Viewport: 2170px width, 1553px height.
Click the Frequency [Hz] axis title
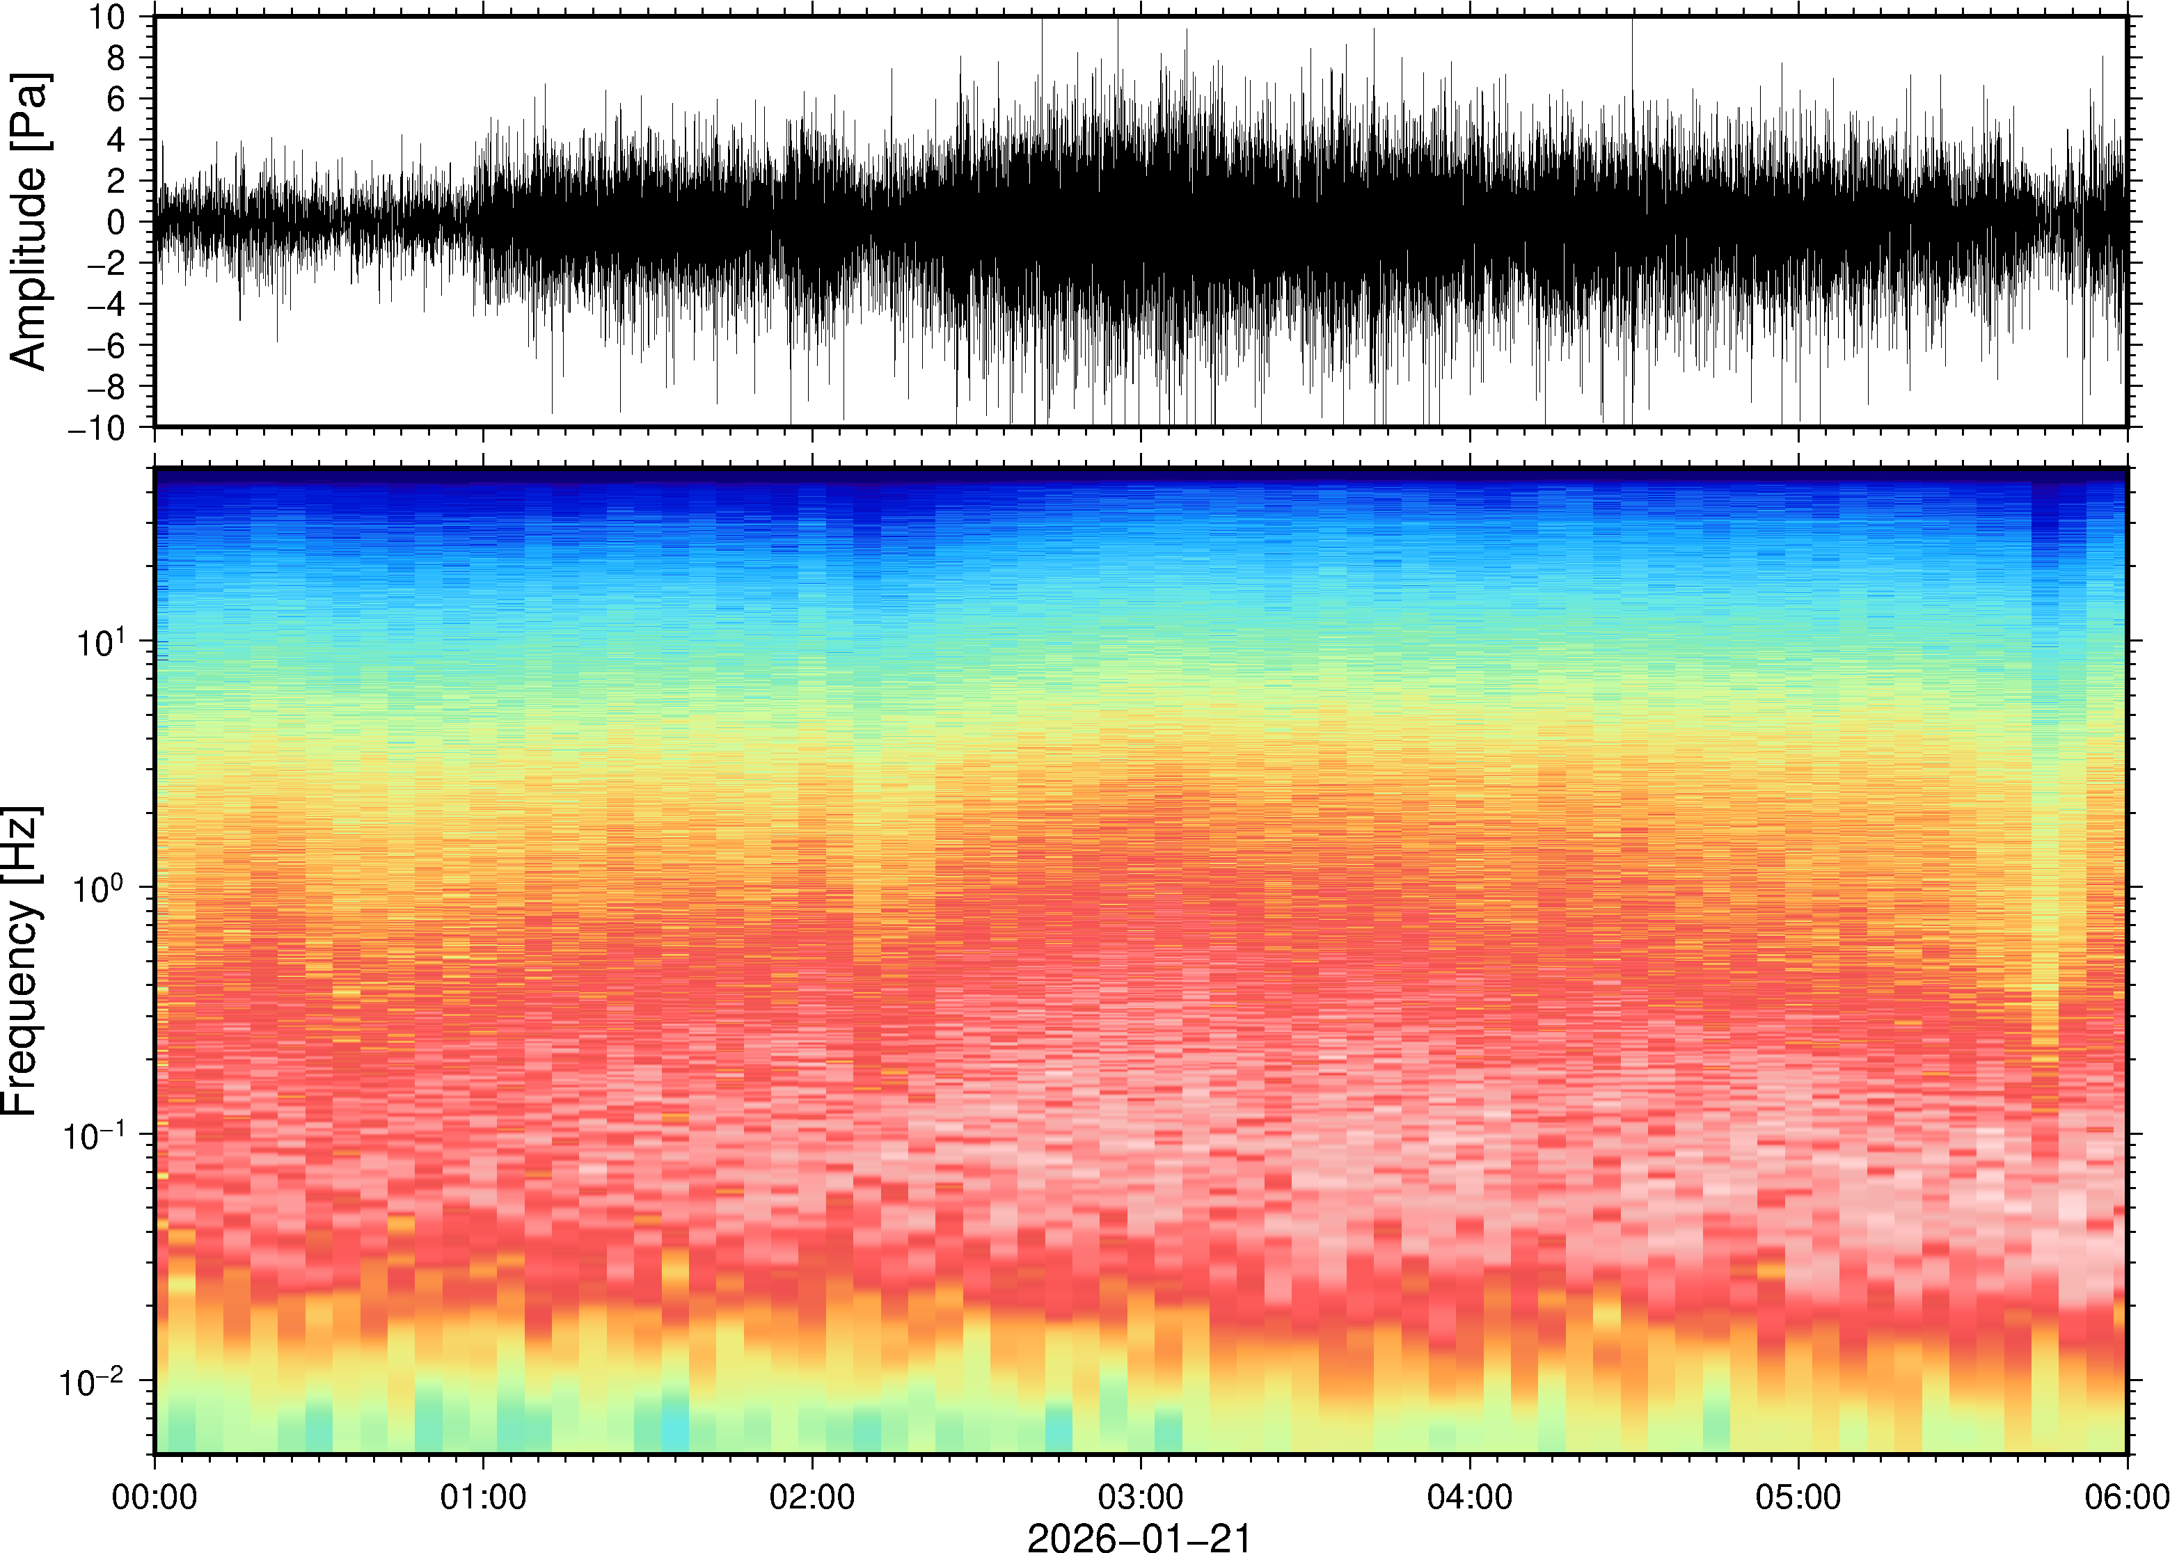click(x=21, y=961)
